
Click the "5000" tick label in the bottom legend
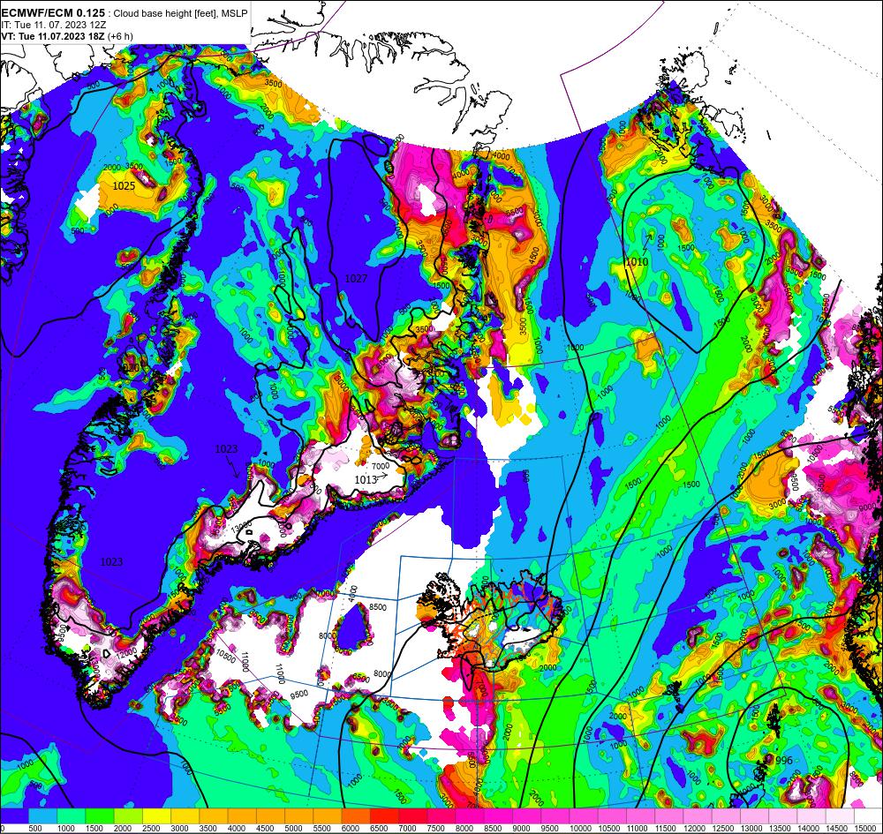pos(293,829)
